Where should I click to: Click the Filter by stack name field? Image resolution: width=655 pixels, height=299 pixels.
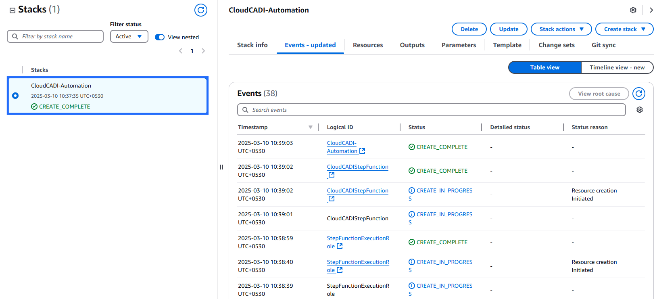[x=55, y=36]
